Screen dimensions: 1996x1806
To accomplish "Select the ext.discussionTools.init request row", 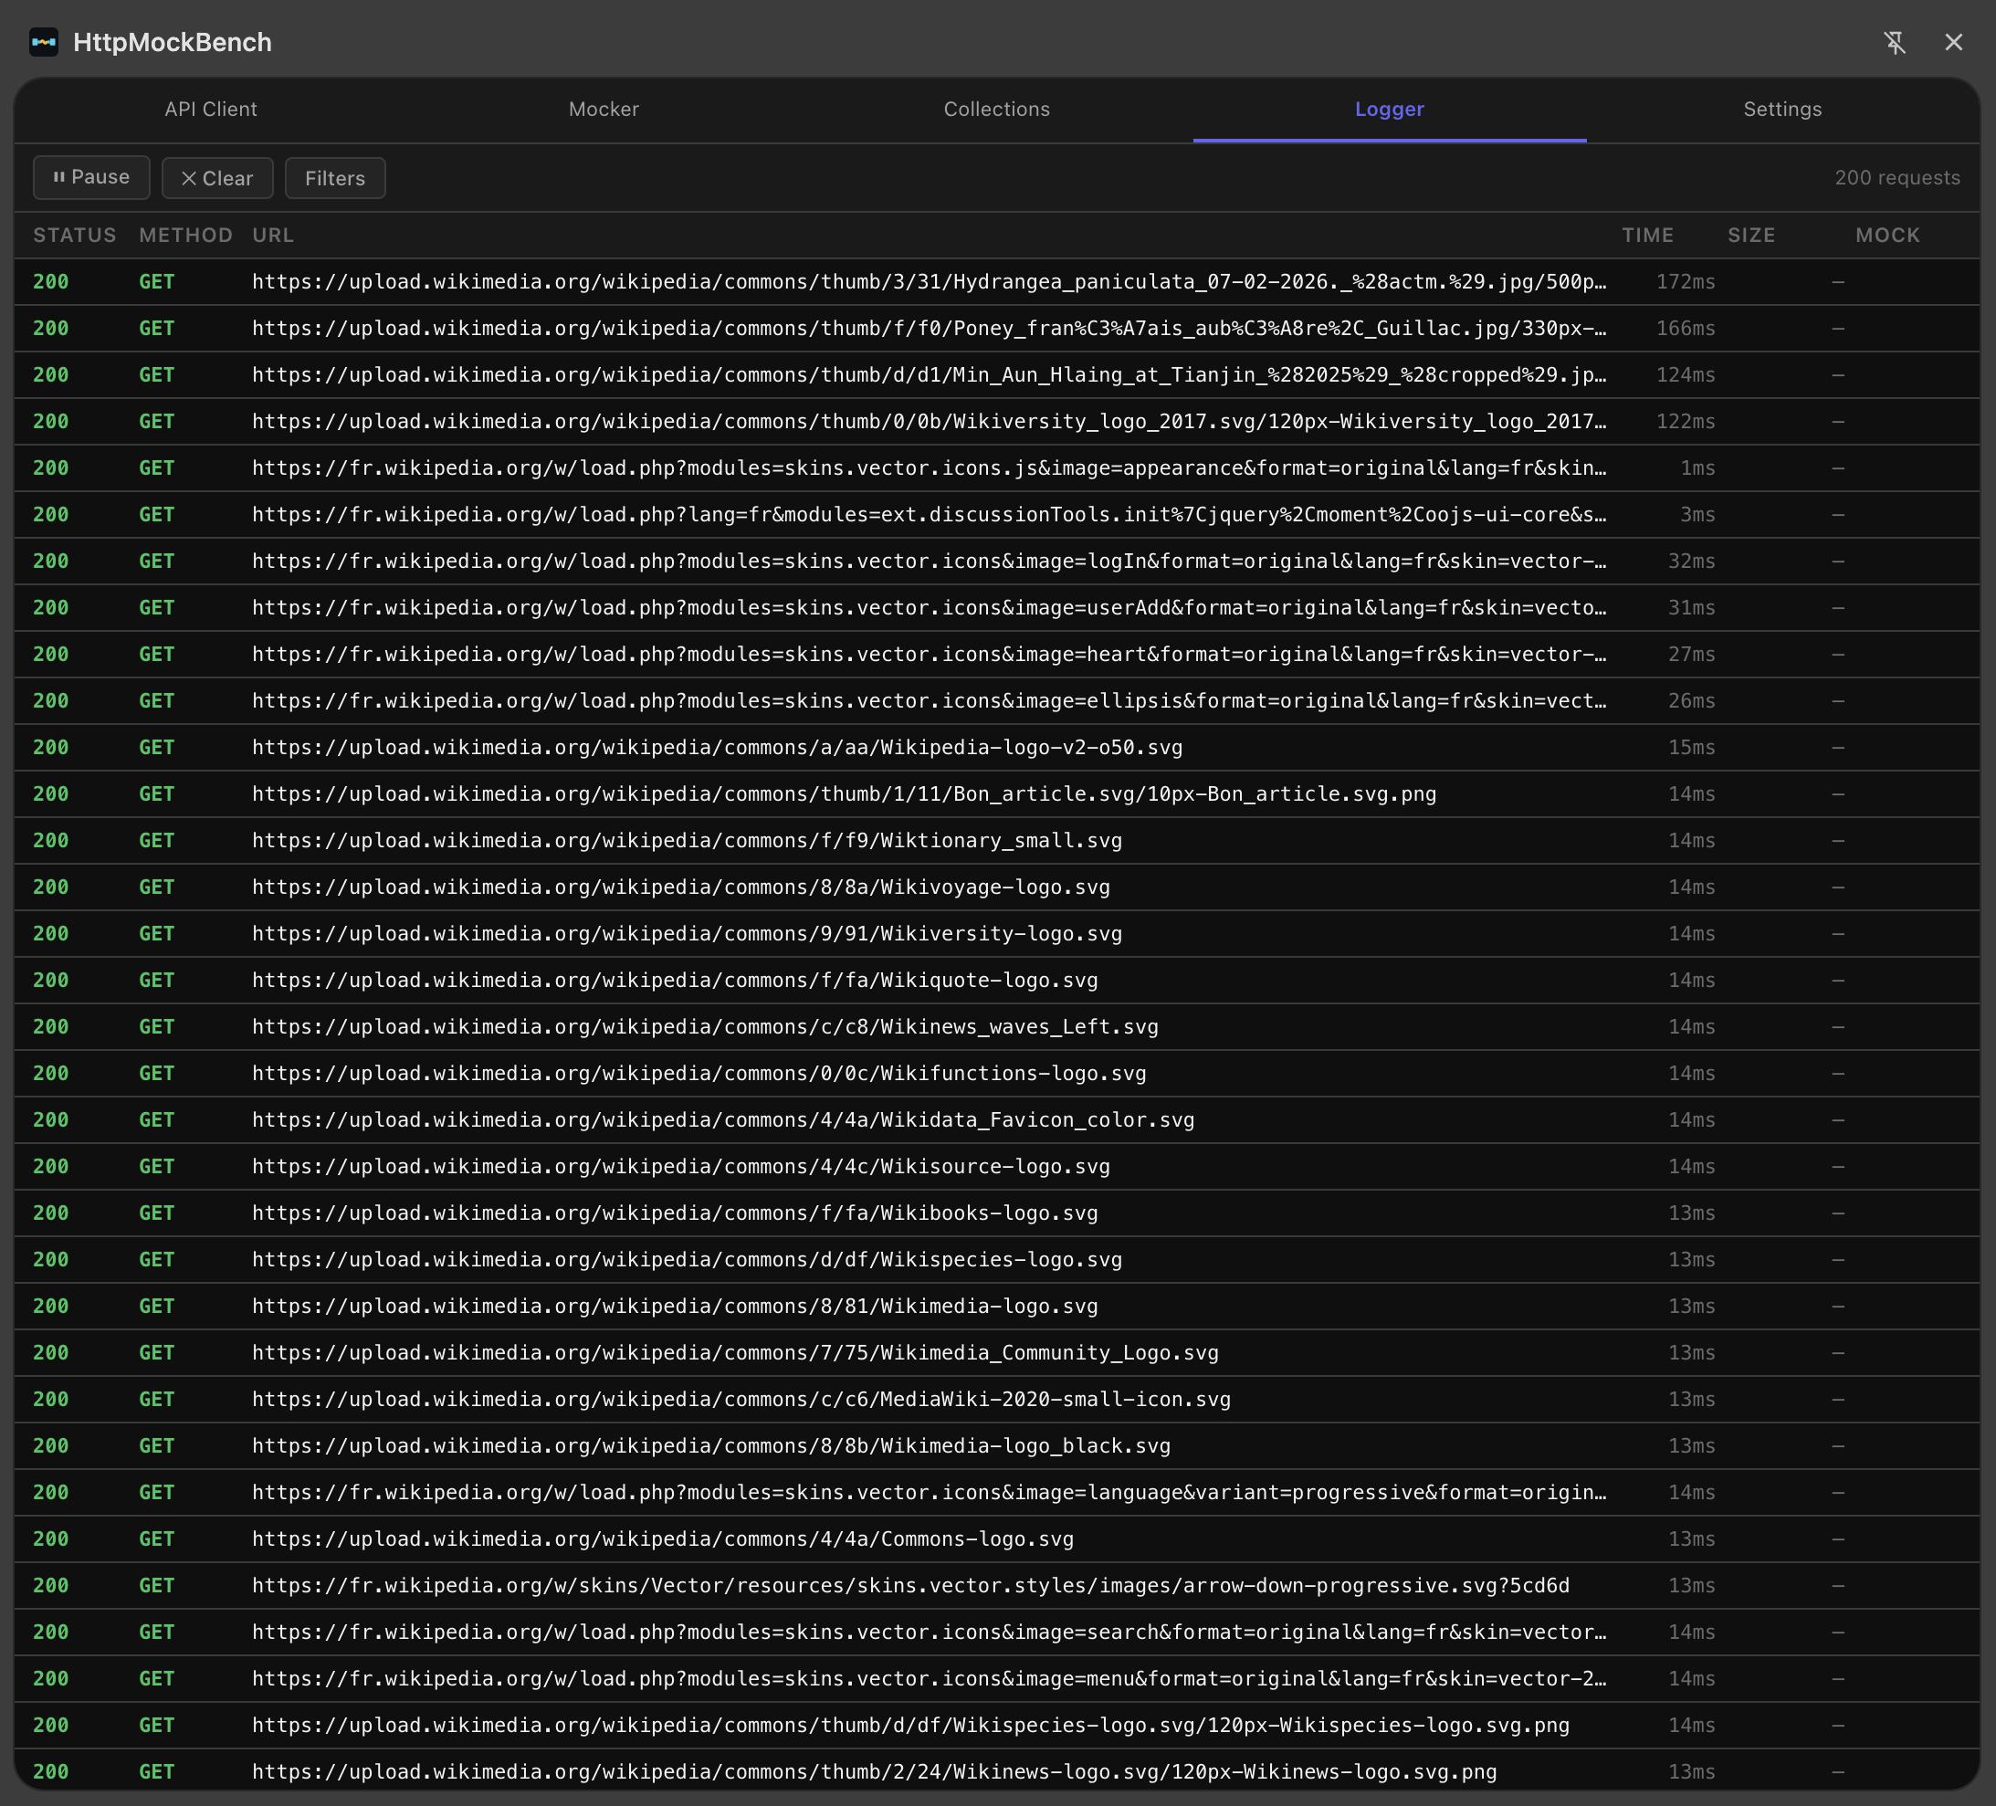I will 996,515.
